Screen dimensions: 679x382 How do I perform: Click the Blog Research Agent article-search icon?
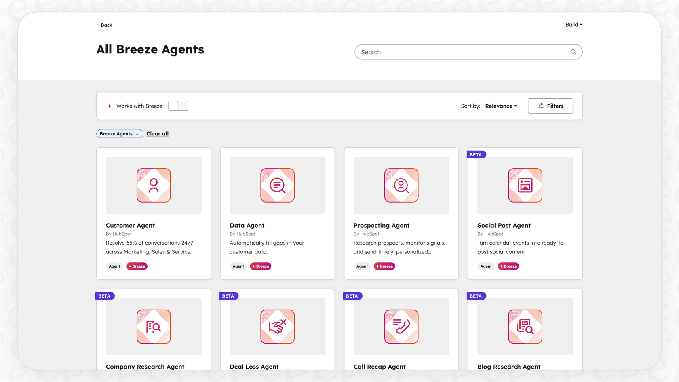tap(525, 327)
